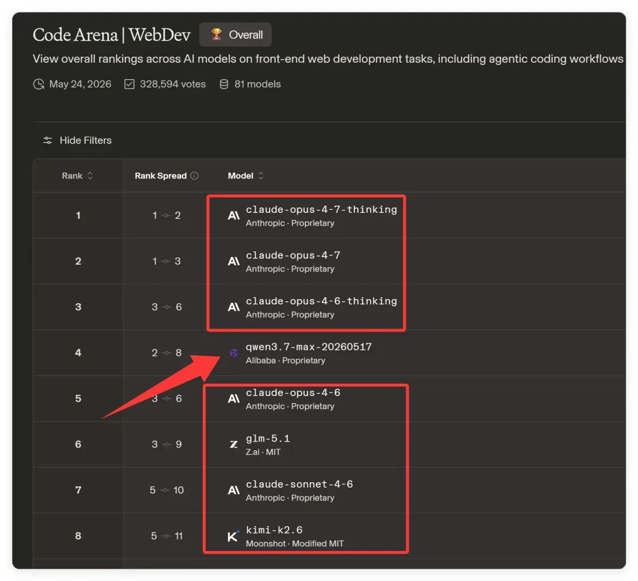Click the database icon beside 81 models
638x581 pixels.
point(224,85)
